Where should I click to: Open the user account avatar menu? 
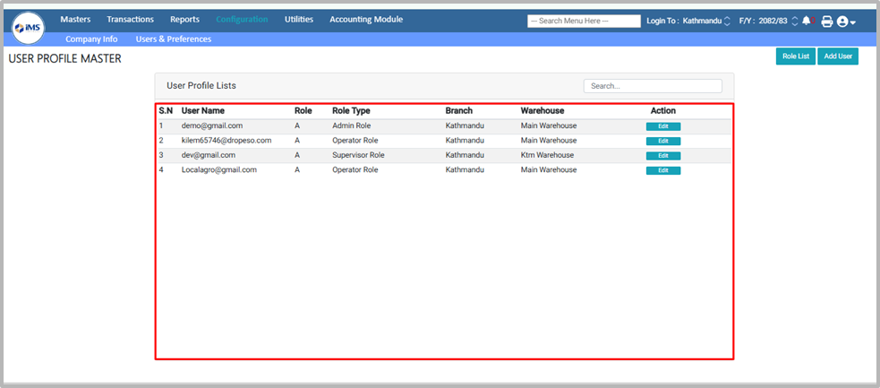point(845,21)
